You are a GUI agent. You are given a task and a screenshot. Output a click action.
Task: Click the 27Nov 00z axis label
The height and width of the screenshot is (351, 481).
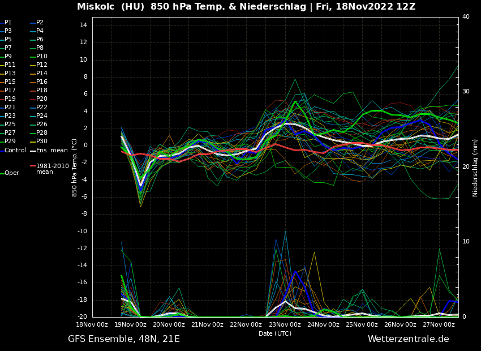click(439, 325)
